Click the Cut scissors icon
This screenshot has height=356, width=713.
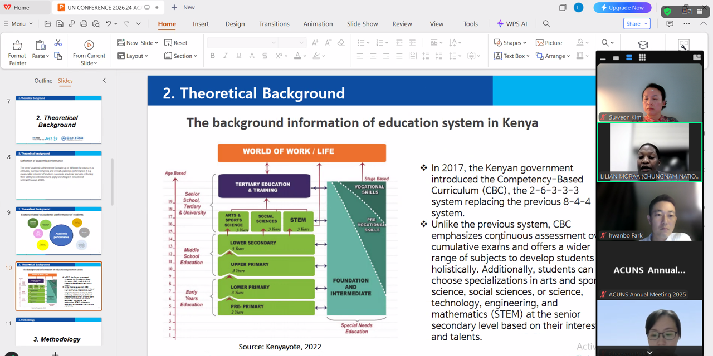[x=58, y=43]
